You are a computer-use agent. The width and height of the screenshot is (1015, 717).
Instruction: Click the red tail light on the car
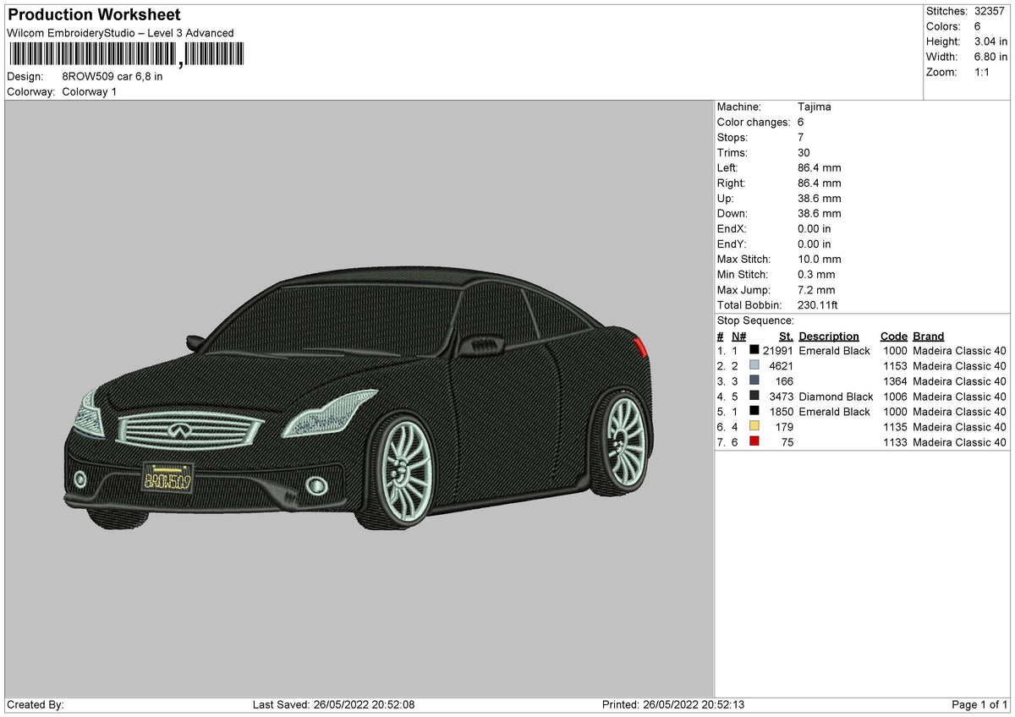pos(640,346)
